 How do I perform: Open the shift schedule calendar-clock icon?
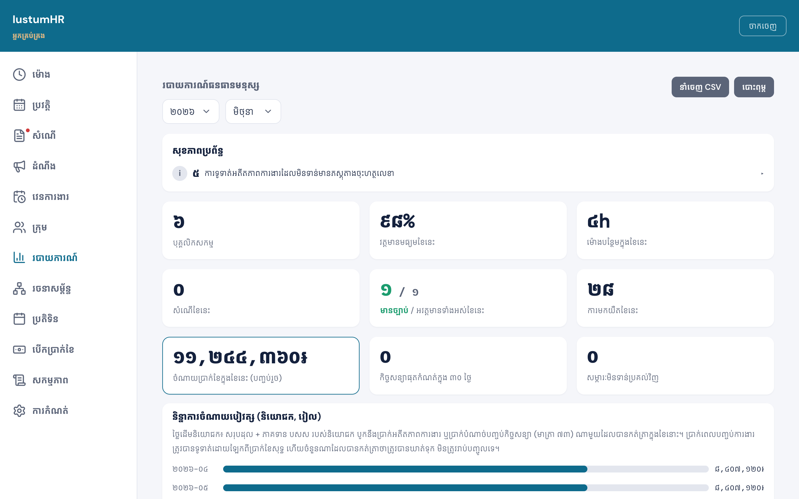pyautogui.click(x=19, y=197)
